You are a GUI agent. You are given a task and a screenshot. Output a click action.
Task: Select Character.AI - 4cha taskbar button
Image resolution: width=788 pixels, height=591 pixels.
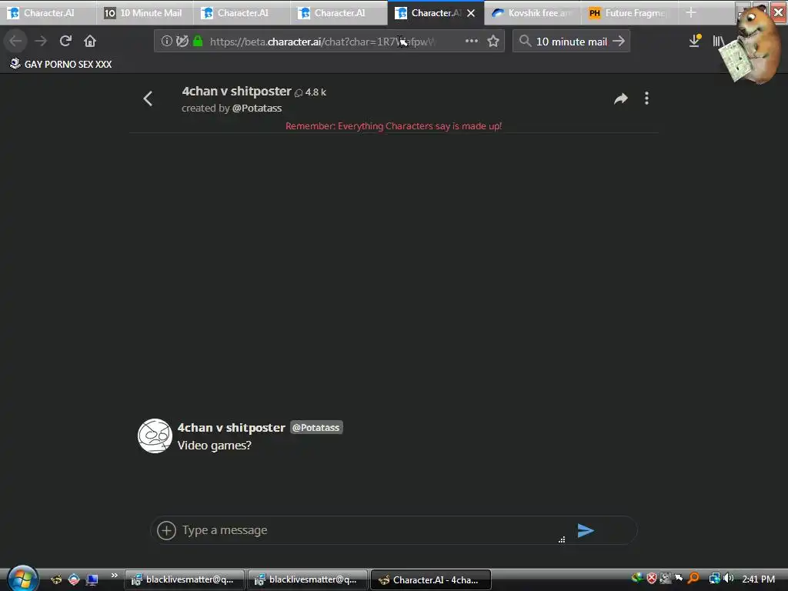point(430,580)
